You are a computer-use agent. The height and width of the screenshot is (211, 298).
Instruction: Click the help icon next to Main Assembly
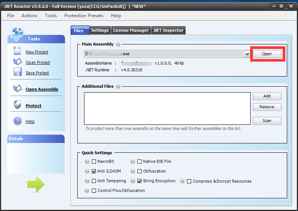pyautogui.click(x=118, y=44)
